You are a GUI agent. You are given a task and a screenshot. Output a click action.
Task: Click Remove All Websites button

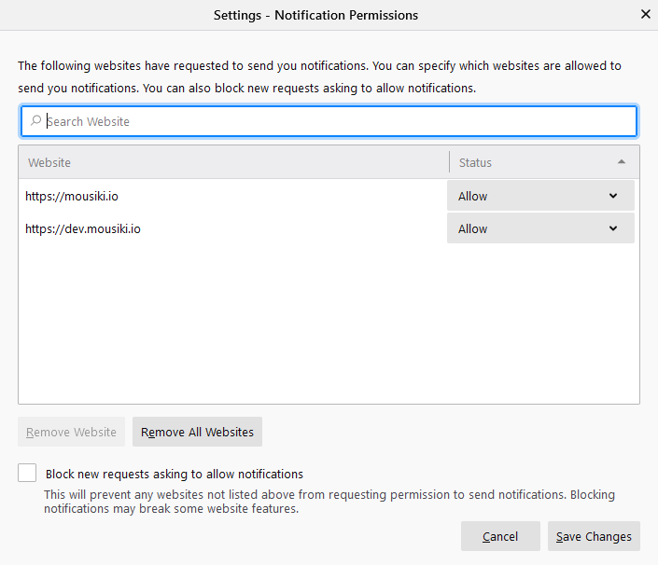(197, 432)
